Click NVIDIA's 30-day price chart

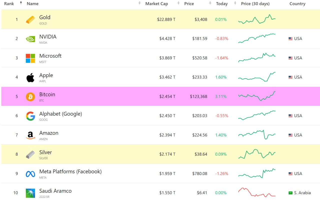coord(257,38)
